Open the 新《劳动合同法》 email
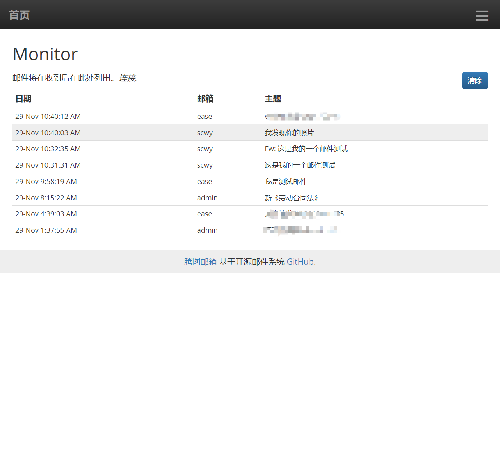The image size is (500, 451). point(292,198)
